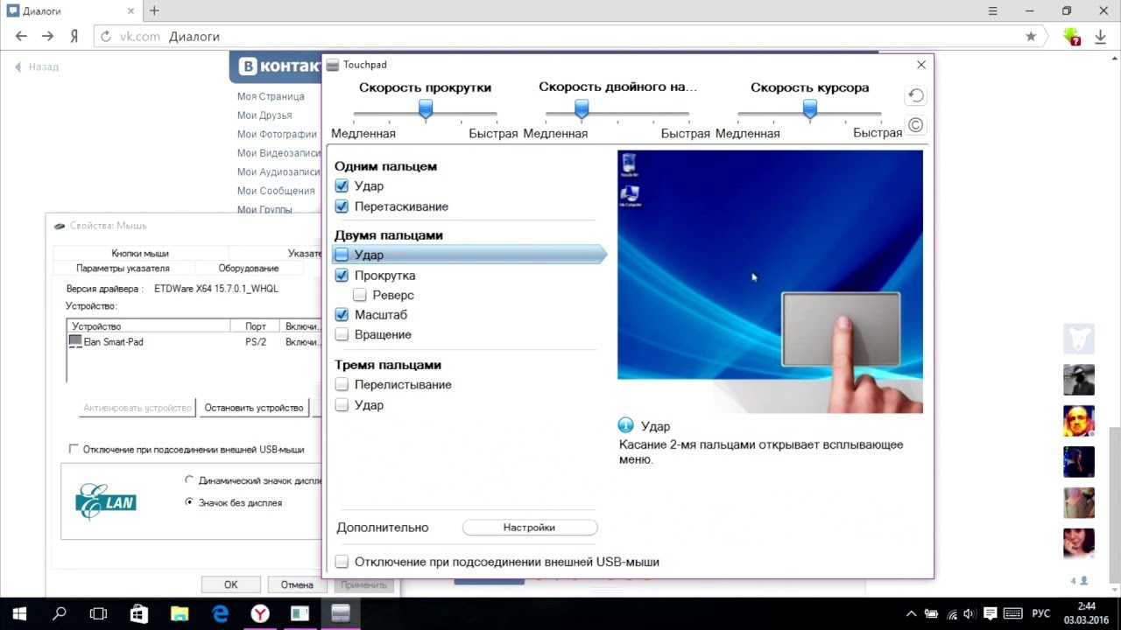Click the touchpad demo preview image
Image resolution: width=1121 pixels, height=630 pixels.
tap(770, 282)
